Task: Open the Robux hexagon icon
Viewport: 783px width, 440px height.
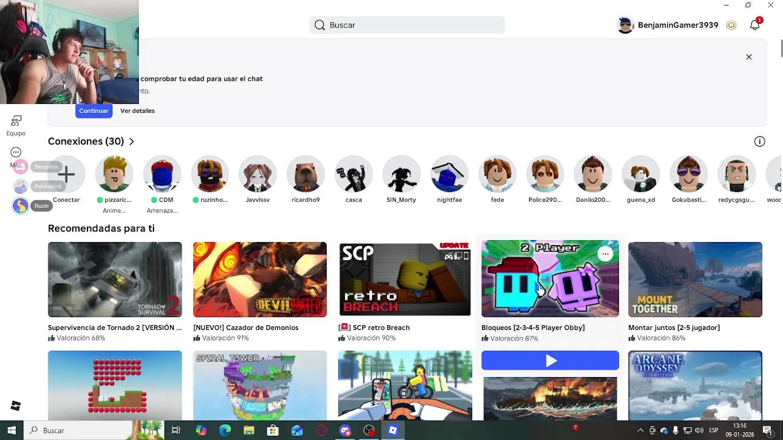Action: [x=731, y=25]
